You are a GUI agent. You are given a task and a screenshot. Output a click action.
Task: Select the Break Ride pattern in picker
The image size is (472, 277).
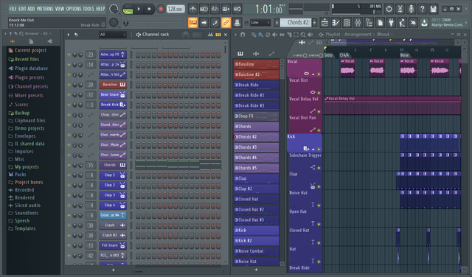pos(256,85)
